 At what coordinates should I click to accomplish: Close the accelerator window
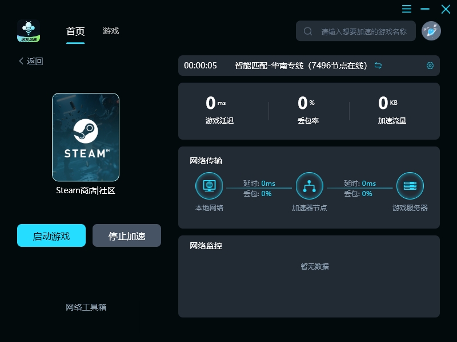point(446,9)
